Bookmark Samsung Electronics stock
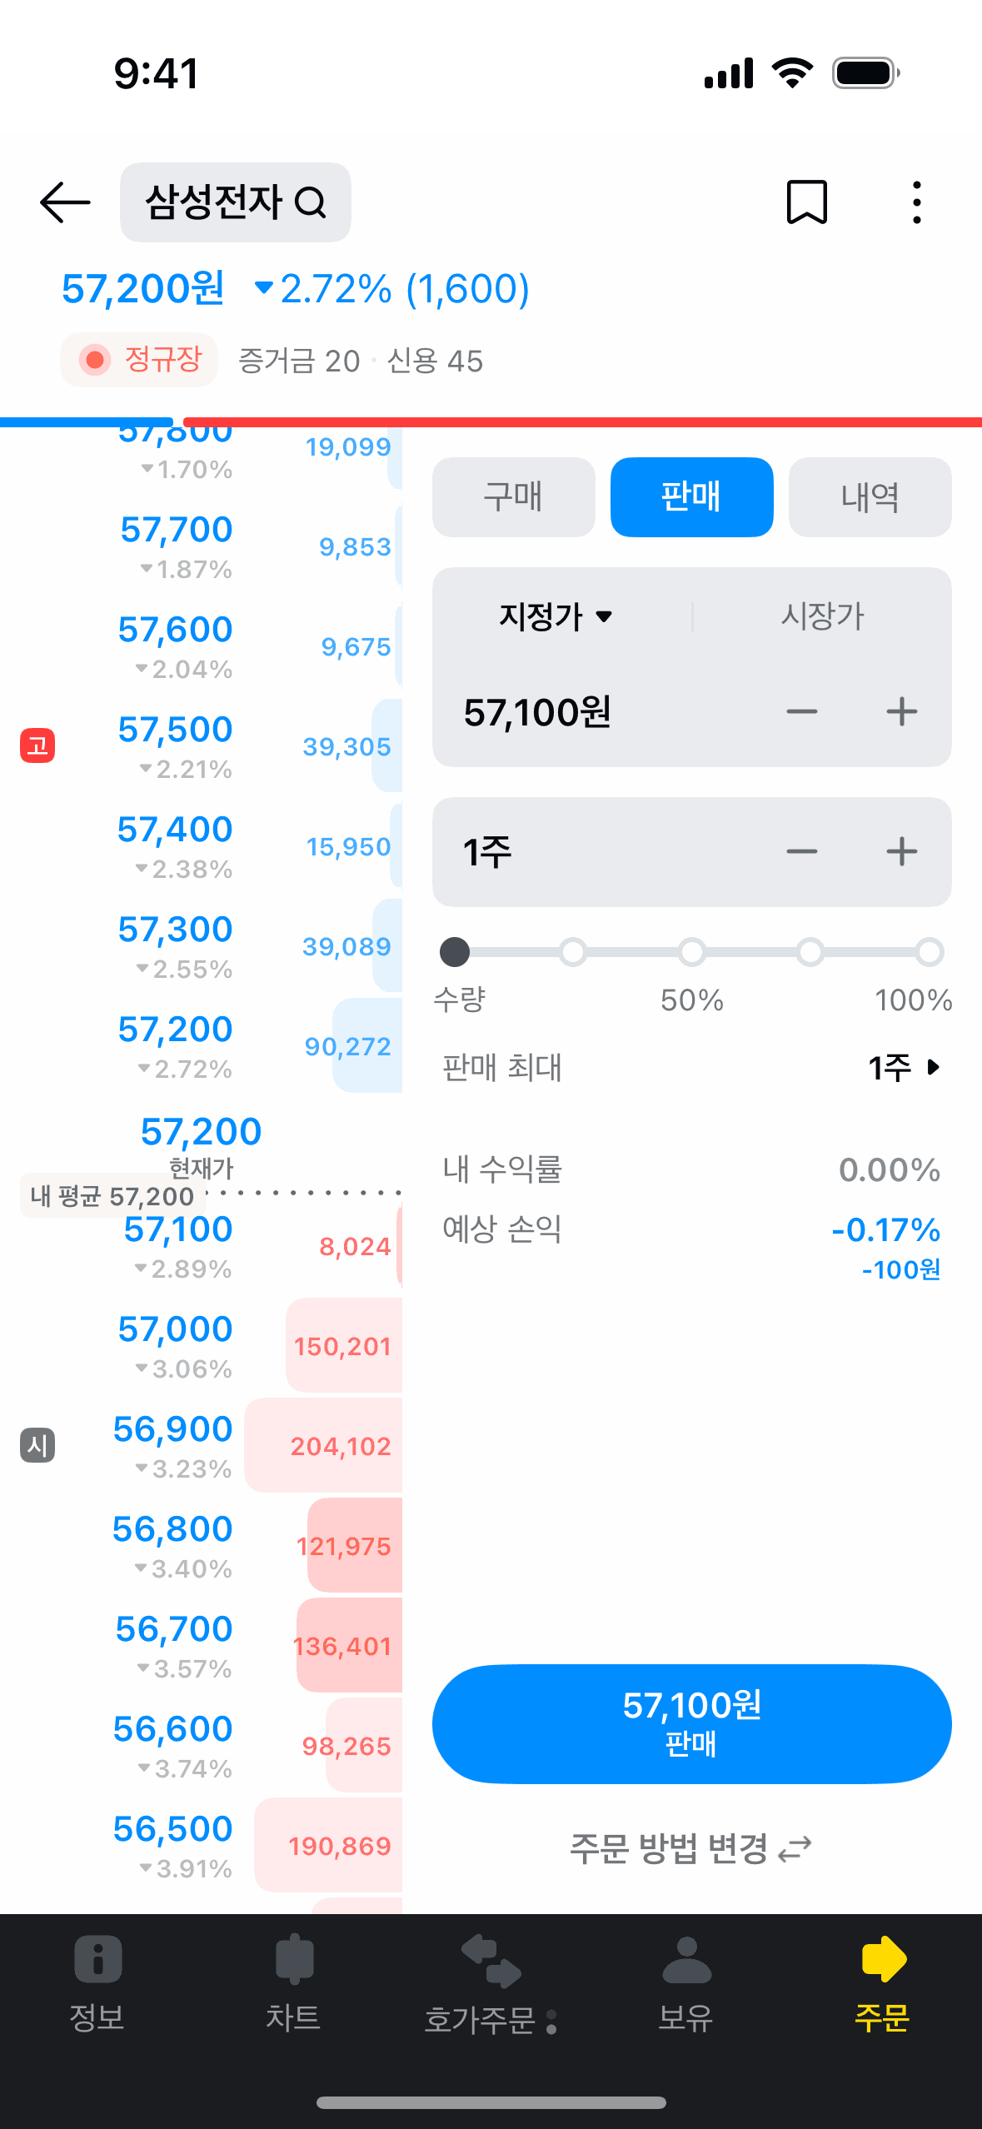982x2129 pixels. [x=806, y=202]
